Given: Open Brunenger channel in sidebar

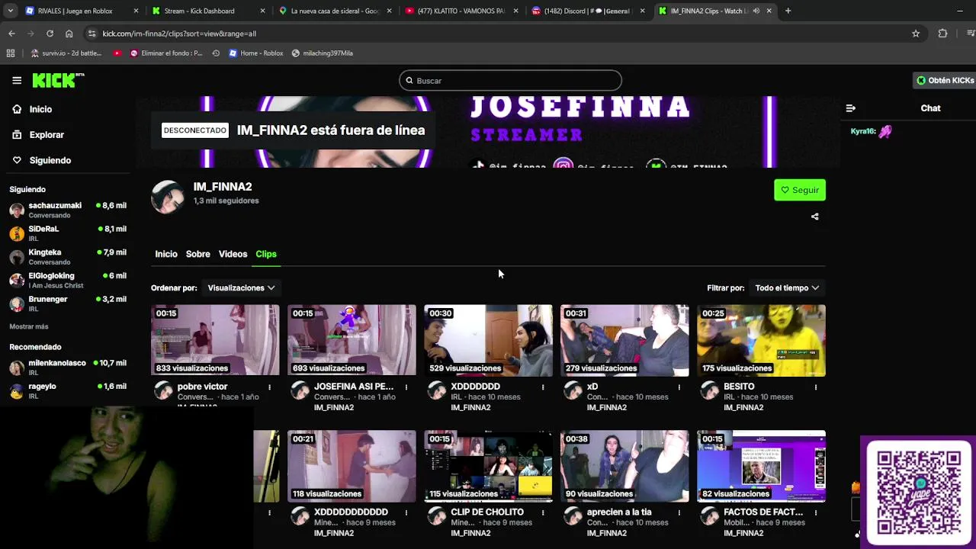Looking at the screenshot, I should point(68,303).
